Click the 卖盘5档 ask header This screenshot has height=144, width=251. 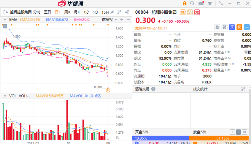(x=199, y=132)
